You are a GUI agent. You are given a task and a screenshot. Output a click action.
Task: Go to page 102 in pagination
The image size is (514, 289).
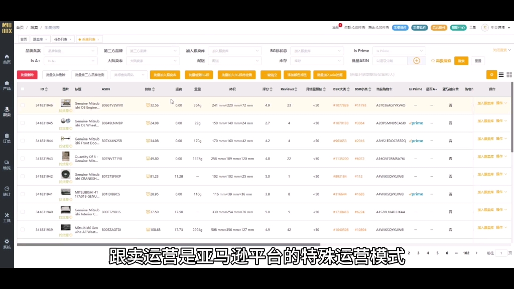466,253
